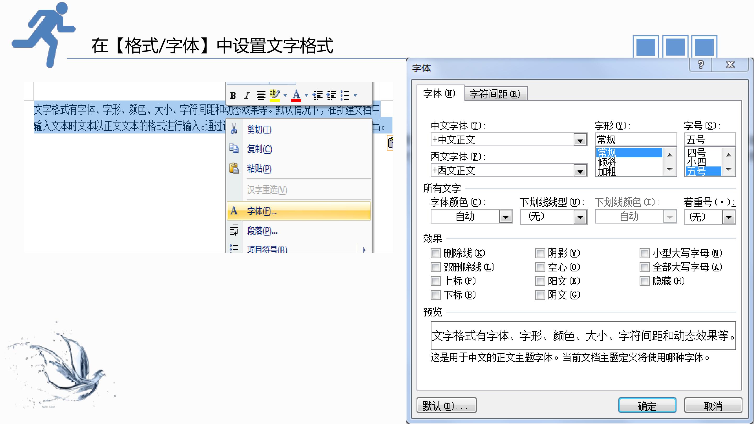Expand the 下划线线型 dropdown
The image size is (754, 424).
click(x=580, y=217)
